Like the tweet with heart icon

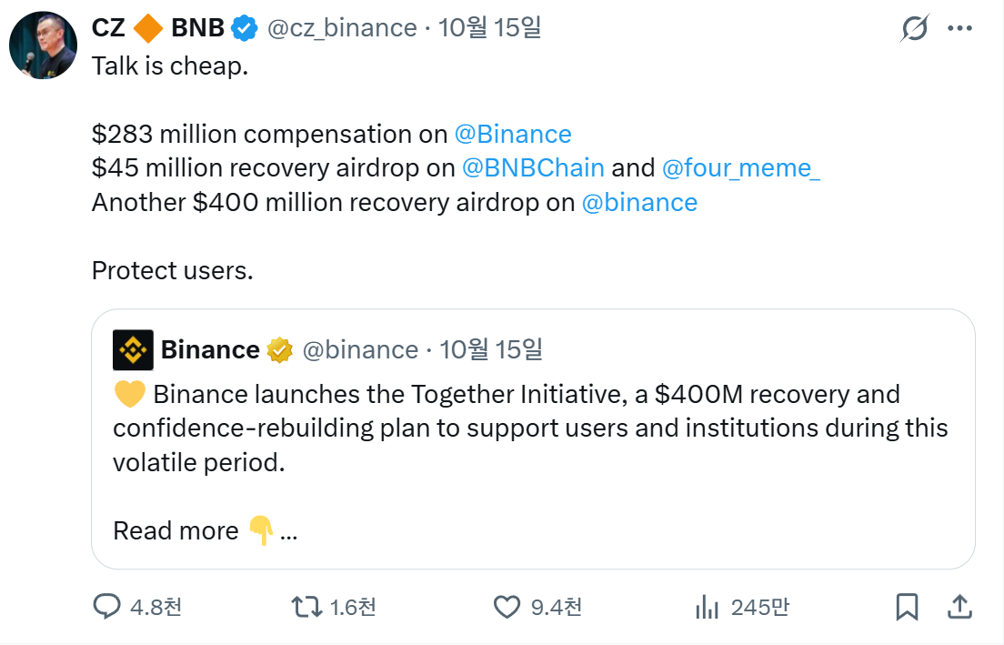pyautogui.click(x=507, y=607)
